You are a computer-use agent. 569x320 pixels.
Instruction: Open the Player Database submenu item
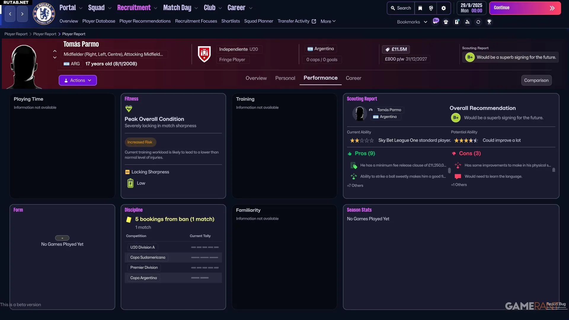(x=99, y=21)
